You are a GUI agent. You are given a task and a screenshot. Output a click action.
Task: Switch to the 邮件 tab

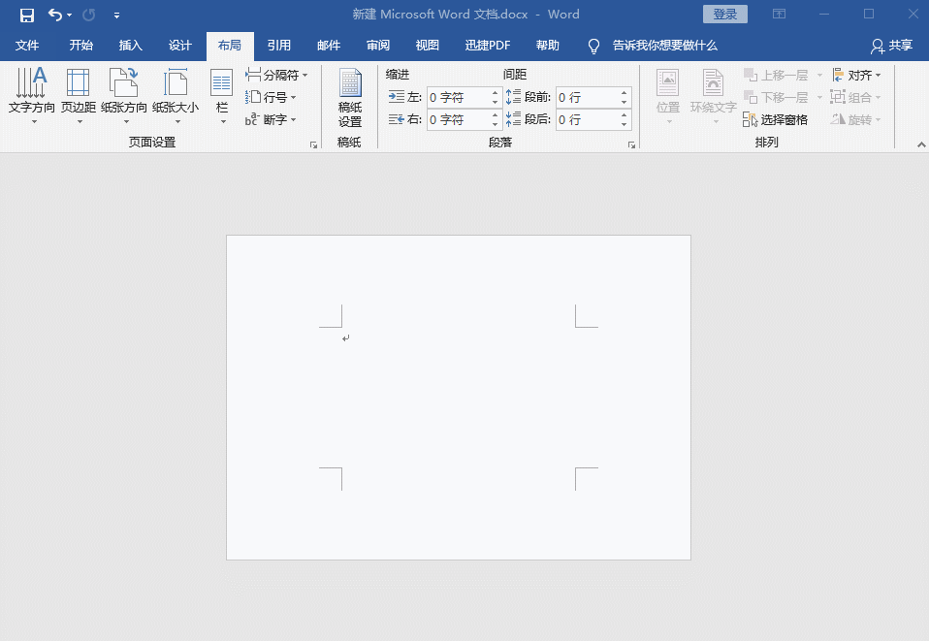pos(329,46)
